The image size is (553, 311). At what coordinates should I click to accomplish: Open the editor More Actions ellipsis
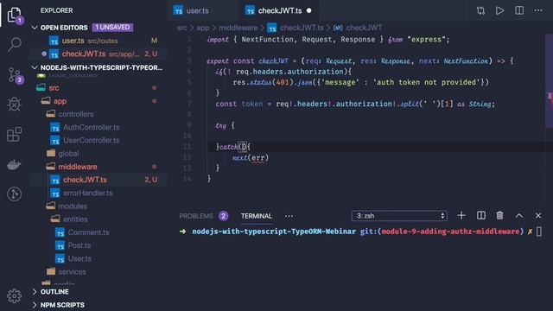point(538,10)
